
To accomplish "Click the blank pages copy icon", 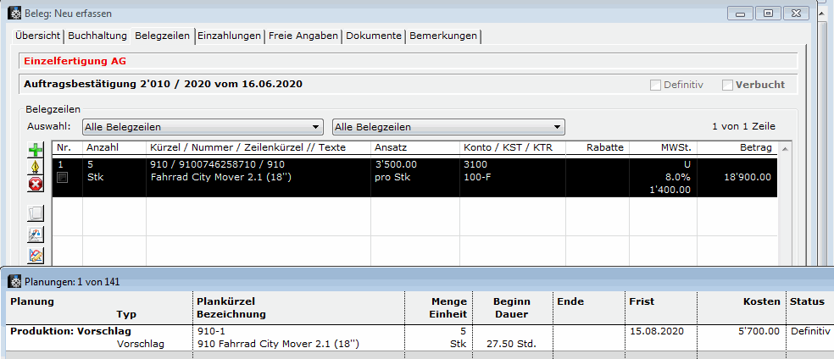I will pos(36,213).
